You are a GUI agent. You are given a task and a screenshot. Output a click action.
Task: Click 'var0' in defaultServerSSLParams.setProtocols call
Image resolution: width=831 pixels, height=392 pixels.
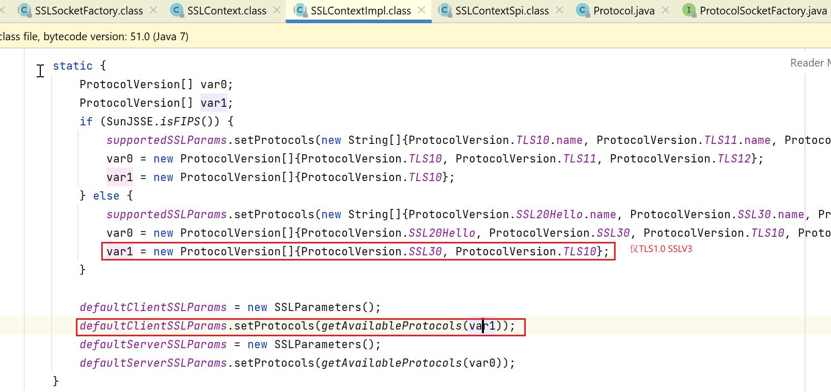pos(482,363)
